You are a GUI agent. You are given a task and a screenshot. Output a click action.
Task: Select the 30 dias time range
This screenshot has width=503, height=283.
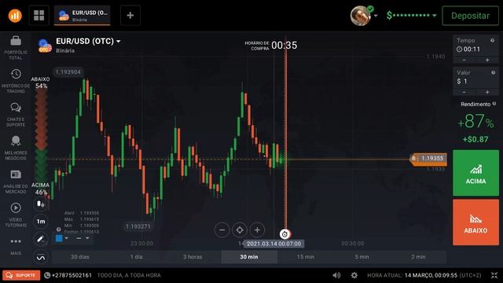click(80, 257)
